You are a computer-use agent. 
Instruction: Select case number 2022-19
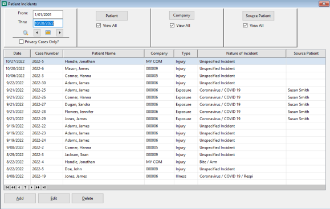click(x=39, y=176)
